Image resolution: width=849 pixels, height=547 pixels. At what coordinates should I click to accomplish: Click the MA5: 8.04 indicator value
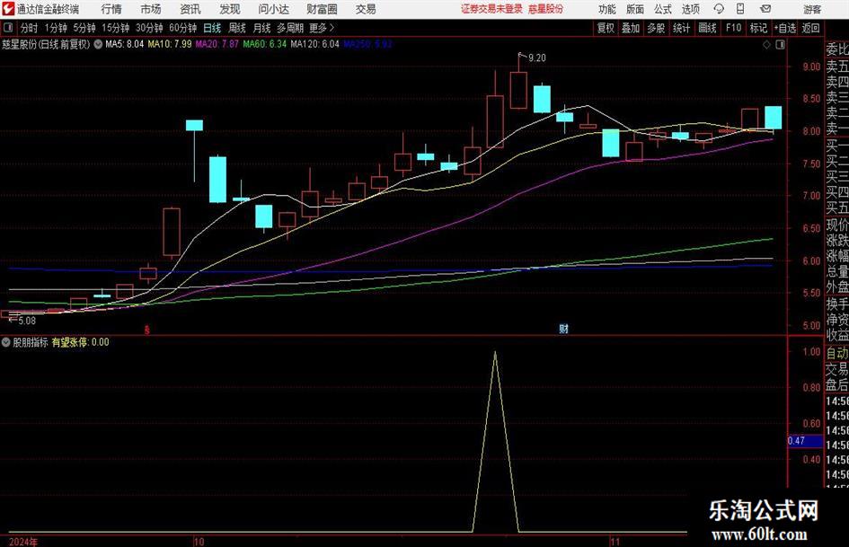(x=125, y=44)
